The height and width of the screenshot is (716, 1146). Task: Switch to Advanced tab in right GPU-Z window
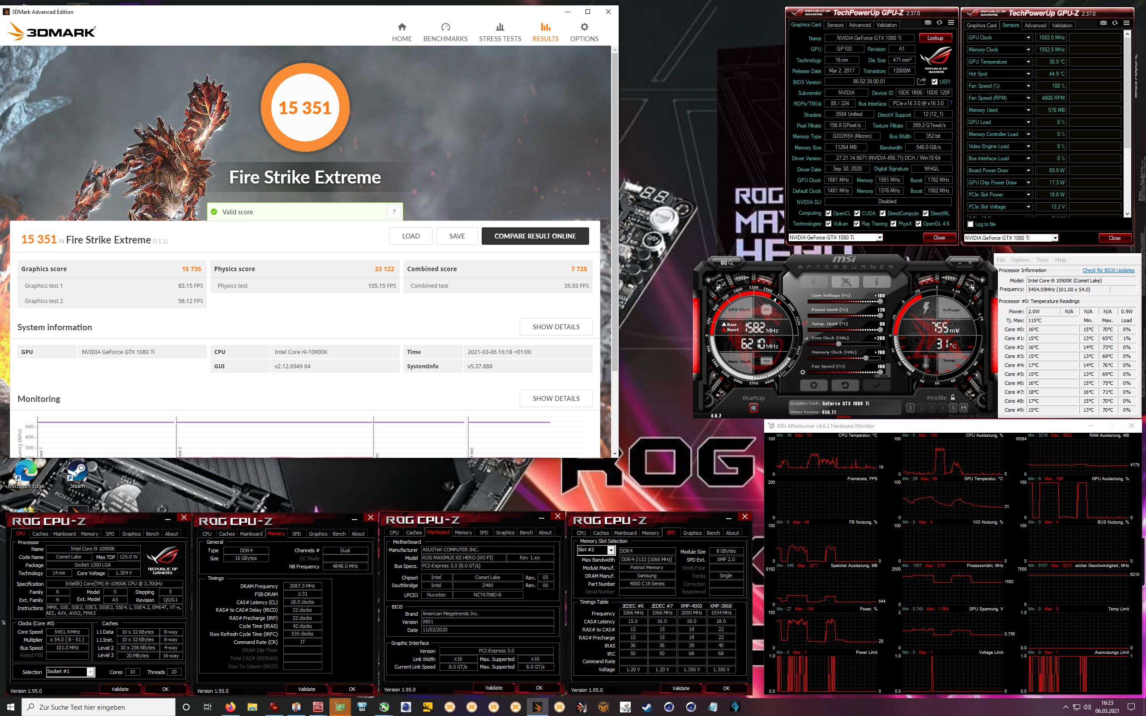1035,25
